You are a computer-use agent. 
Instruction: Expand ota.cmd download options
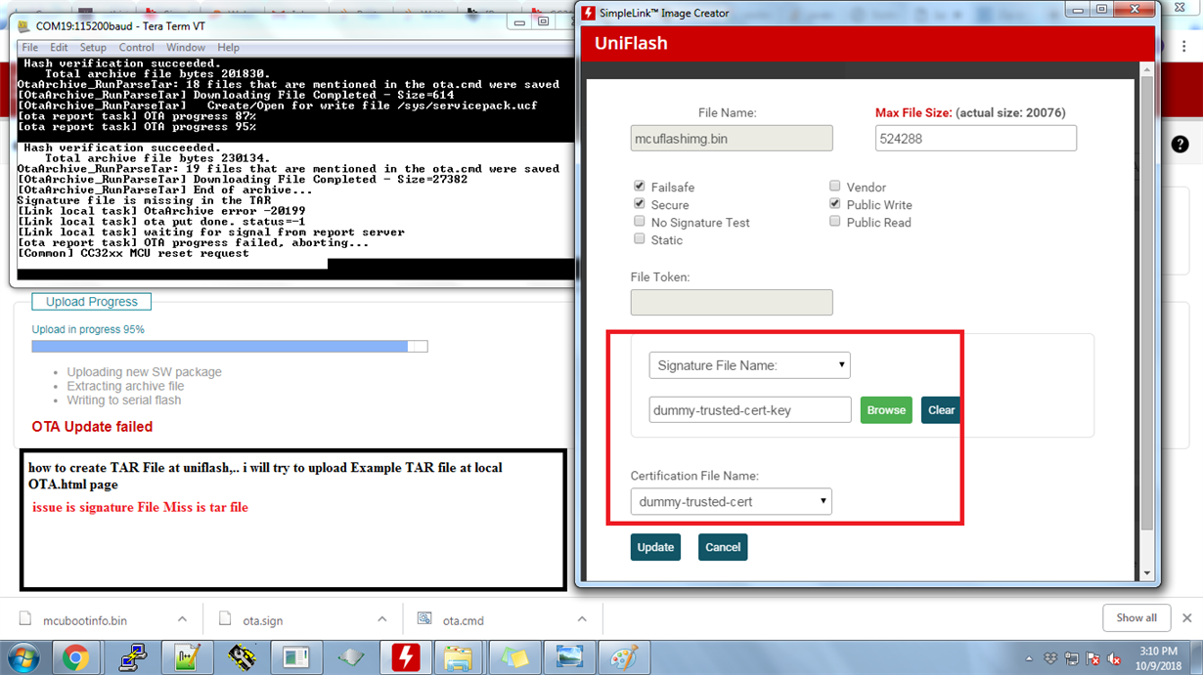[582, 619]
